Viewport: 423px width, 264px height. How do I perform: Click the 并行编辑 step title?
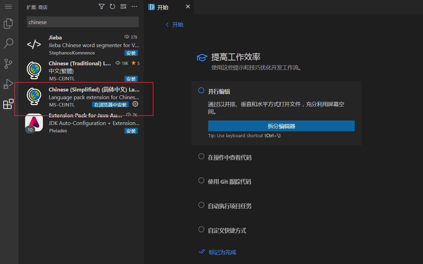point(219,92)
